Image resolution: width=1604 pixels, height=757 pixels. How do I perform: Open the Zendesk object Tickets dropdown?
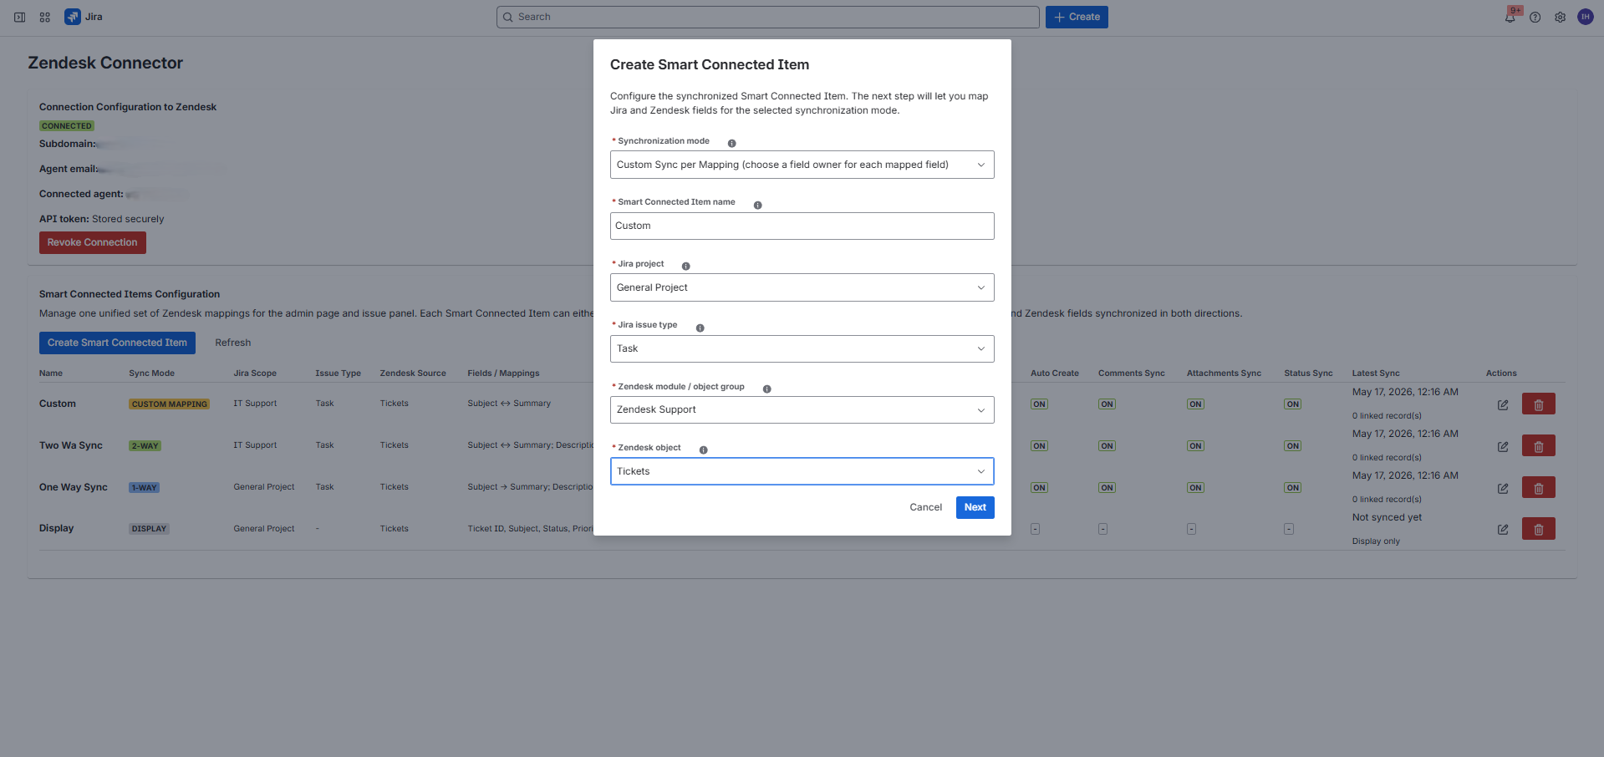(802, 471)
